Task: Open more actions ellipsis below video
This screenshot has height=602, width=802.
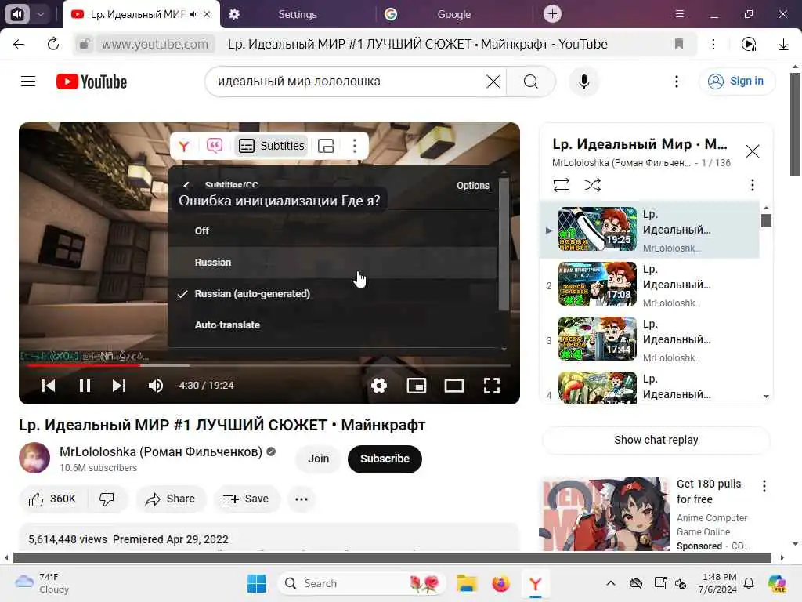Action: [x=302, y=499]
